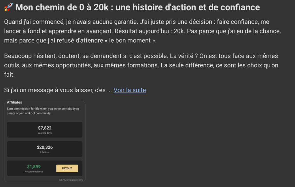Click the $7,822 'Last 30 days' stat card

point(45,130)
